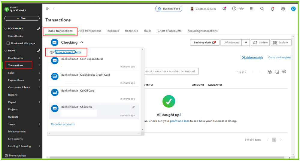The height and width of the screenshot is (161, 300).
Task: Open the Rules tab
Action: click(148, 31)
